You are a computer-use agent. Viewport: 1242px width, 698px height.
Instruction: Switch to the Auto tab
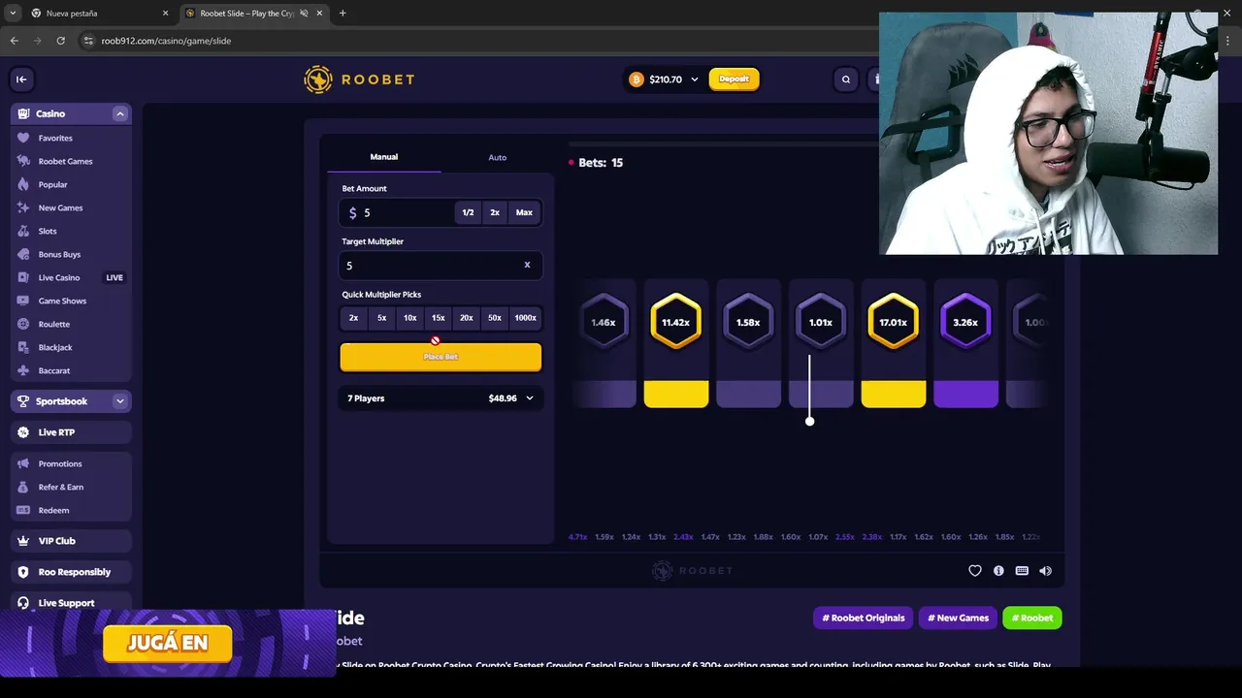click(497, 157)
